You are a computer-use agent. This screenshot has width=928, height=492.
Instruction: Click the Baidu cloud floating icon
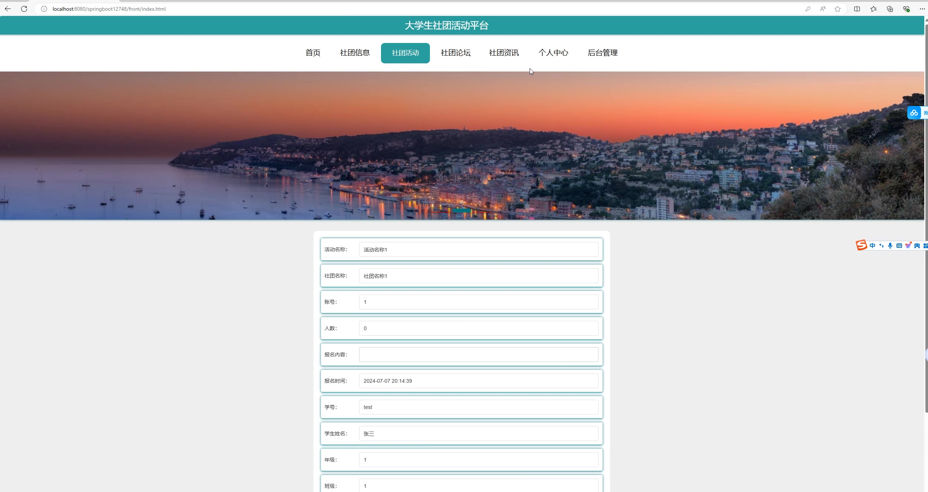(914, 113)
